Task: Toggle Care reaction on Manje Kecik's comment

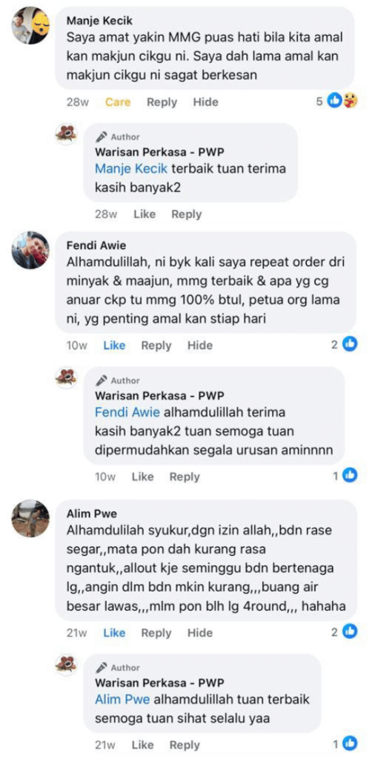Action: 118,102
